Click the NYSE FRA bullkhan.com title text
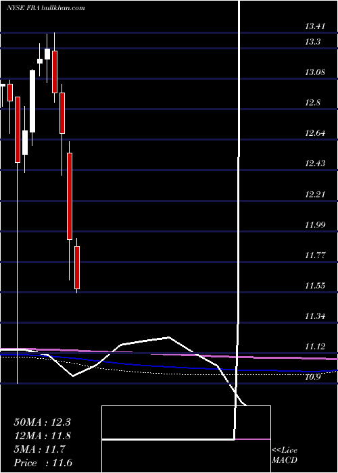The height and width of the screenshot is (473, 338). click(45, 8)
